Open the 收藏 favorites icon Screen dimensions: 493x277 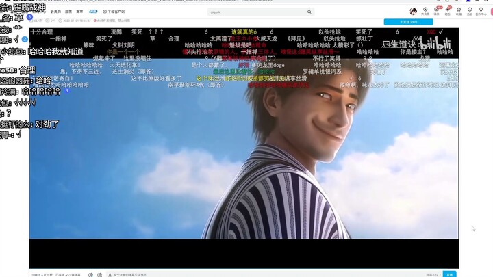tap(458, 12)
